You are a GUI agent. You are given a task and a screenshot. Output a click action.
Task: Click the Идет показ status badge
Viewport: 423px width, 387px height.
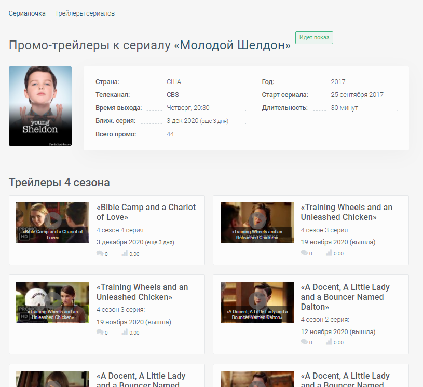point(314,37)
